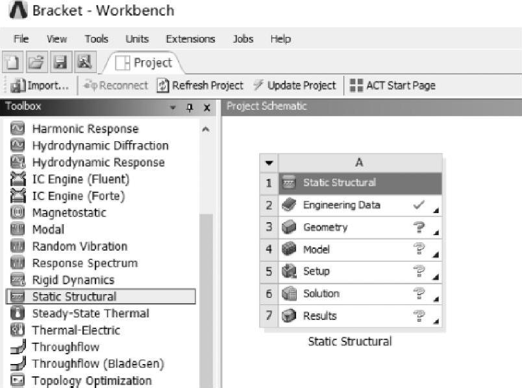
Task: Select the Rigid Dynamics icon
Action: (18, 280)
